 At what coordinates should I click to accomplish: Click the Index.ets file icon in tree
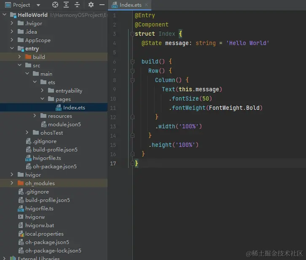coord(59,108)
